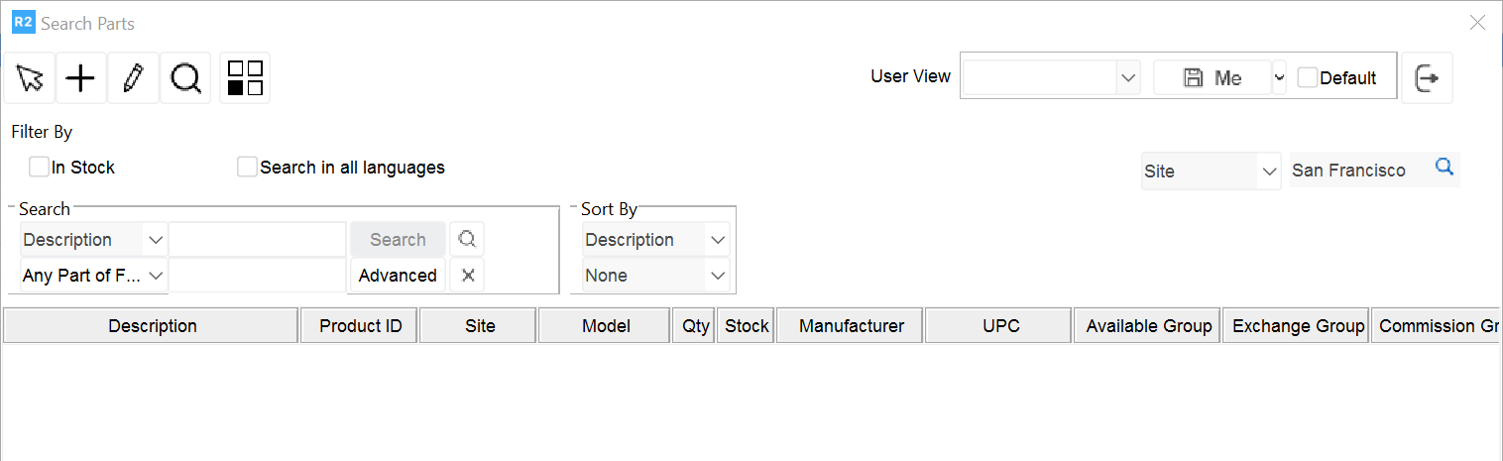Open the User View dropdown
Screen dimensions: 1503x461
tap(1127, 77)
